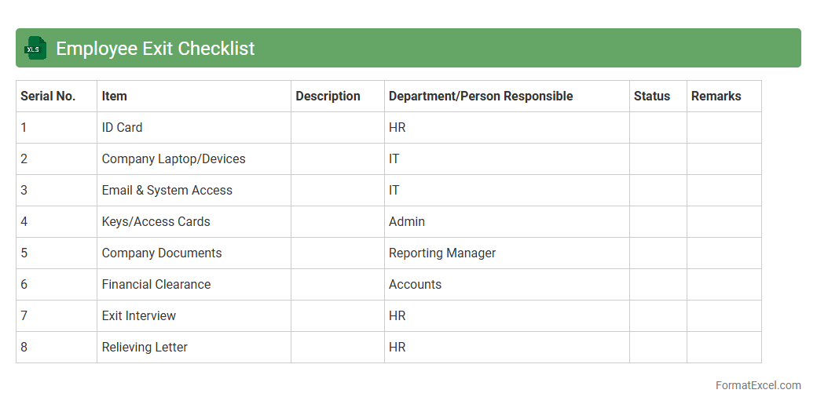Select the Reporting Manager cell
Viewport: 817px width, 408px height.
(442, 253)
